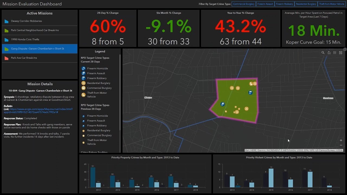Select Gang Dispute Garson Chamberlain mission
Image resolution: width=347 pixels, height=195 pixels.
click(40, 49)
